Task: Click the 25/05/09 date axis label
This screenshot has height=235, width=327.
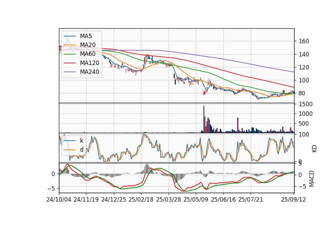Action: pyautogui.click(x=196, y=200)
